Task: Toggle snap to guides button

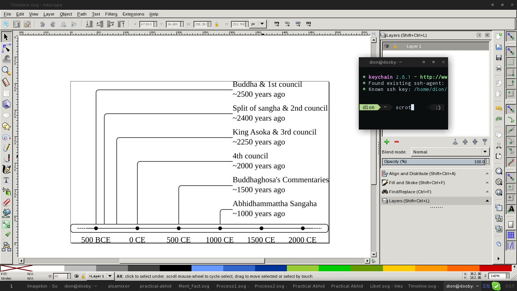Action: 511,246
